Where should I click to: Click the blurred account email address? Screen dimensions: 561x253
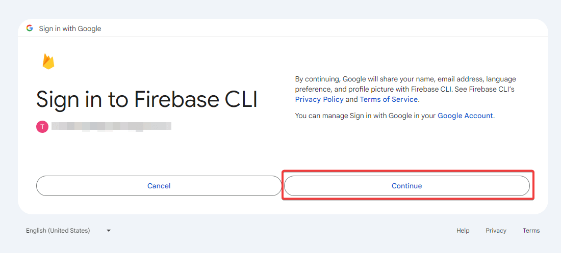tap(111, 126)
